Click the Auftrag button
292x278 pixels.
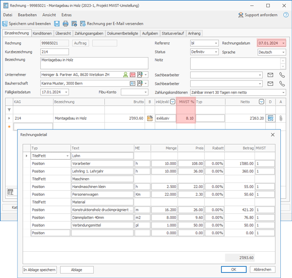(x=80, y=43)
